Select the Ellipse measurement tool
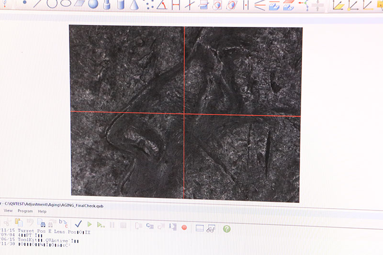 66,3
